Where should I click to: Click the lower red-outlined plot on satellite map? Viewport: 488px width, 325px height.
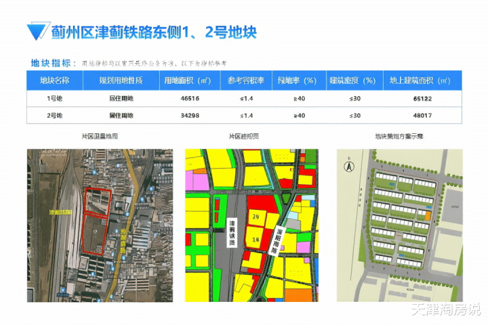[95, 233]
